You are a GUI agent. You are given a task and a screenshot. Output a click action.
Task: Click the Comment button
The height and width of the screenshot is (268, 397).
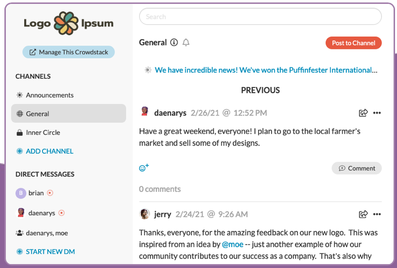pos(356,168)
